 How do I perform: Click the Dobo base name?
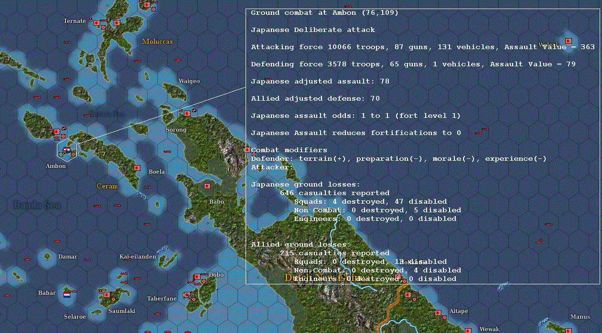pyautogui.click(x=216, y=275)
